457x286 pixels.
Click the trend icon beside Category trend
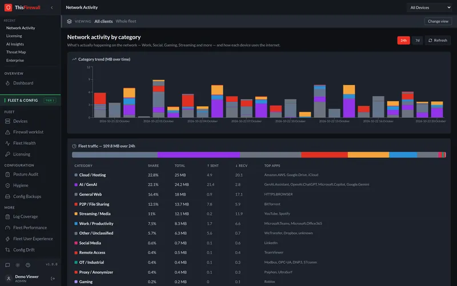[x=74, y=59]
